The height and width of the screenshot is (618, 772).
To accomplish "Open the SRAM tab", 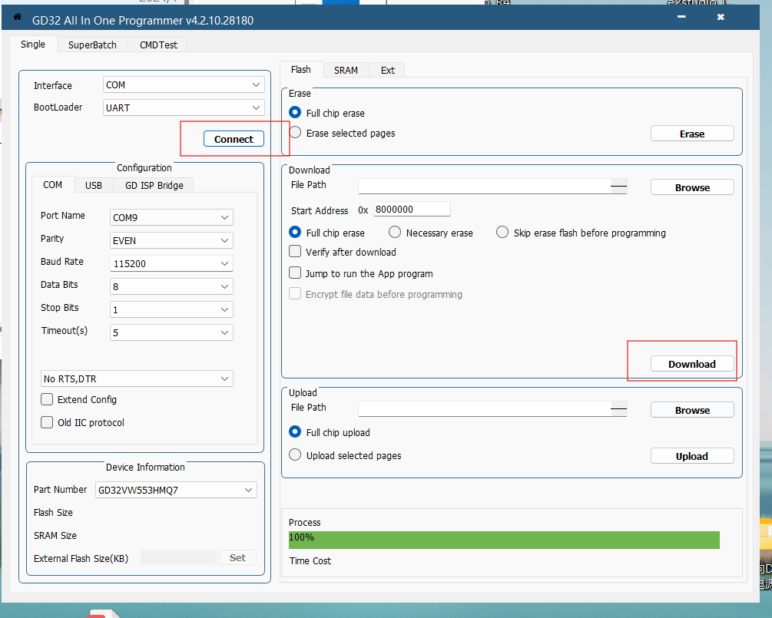I will pyautogui.click(x=346, y=70).
